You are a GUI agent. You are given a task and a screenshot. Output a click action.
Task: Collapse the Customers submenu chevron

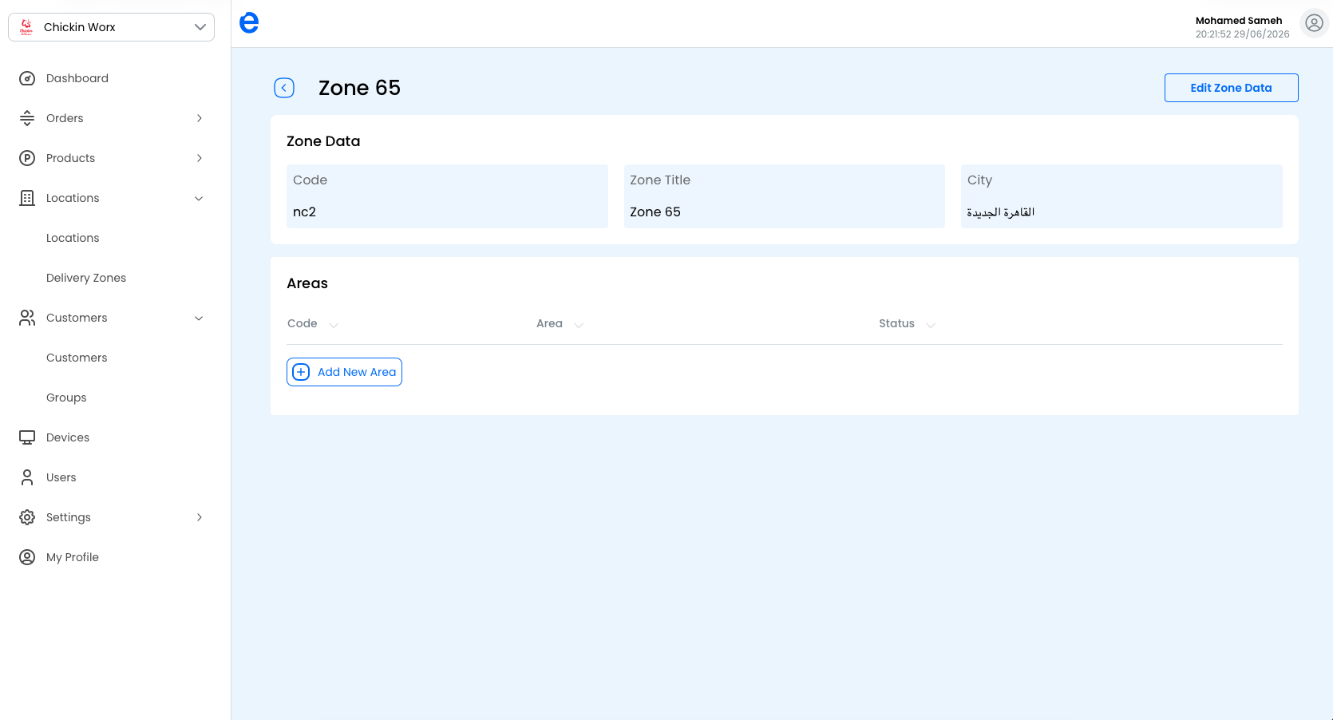[200, 318]
